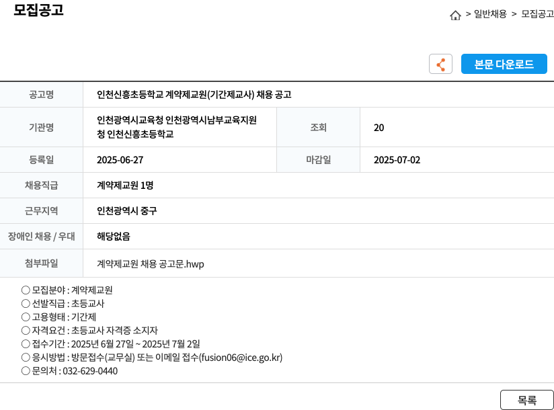Go back with the 목록 button

pos(527,400)
